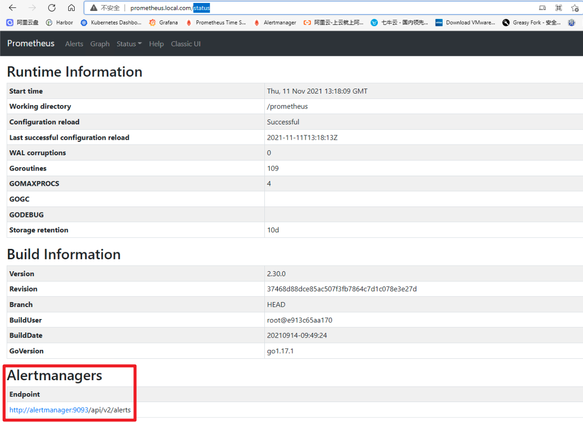Follow the alertmanager:9093 endpoint link
This screenshot has width=583, height=423.
tap(49, 410)
